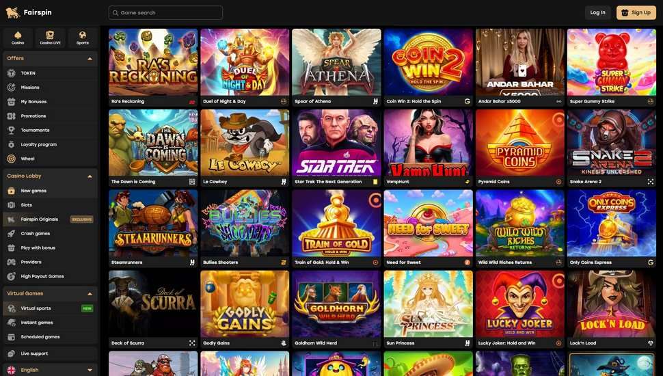Click the Game search field
Image resolution: width=663 pixels, height=376 pixels.
pos(165,13)
